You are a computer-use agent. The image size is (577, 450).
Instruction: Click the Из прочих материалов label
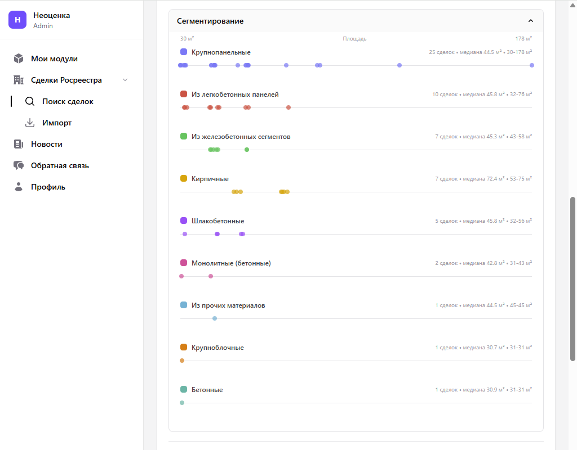[x=228, y=305]
